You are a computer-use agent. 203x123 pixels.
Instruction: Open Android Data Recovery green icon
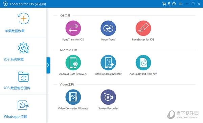(x=73, y=63)
